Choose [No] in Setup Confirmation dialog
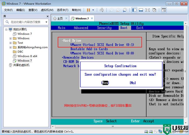 click(x=133, y=83)
